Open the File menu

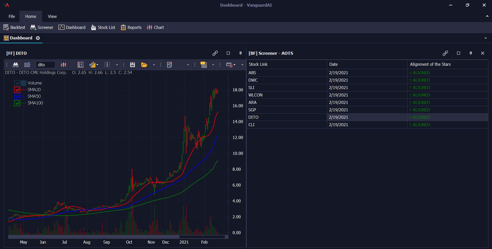(12, 16)
